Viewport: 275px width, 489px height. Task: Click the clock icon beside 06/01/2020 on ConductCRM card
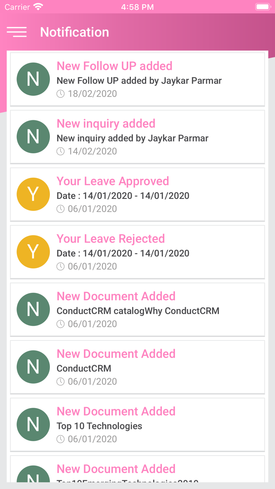[x=60, y=381]
